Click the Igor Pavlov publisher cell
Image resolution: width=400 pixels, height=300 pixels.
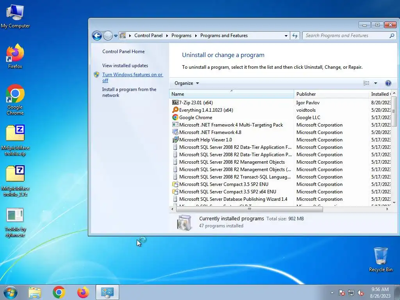[x=308, y=103]
